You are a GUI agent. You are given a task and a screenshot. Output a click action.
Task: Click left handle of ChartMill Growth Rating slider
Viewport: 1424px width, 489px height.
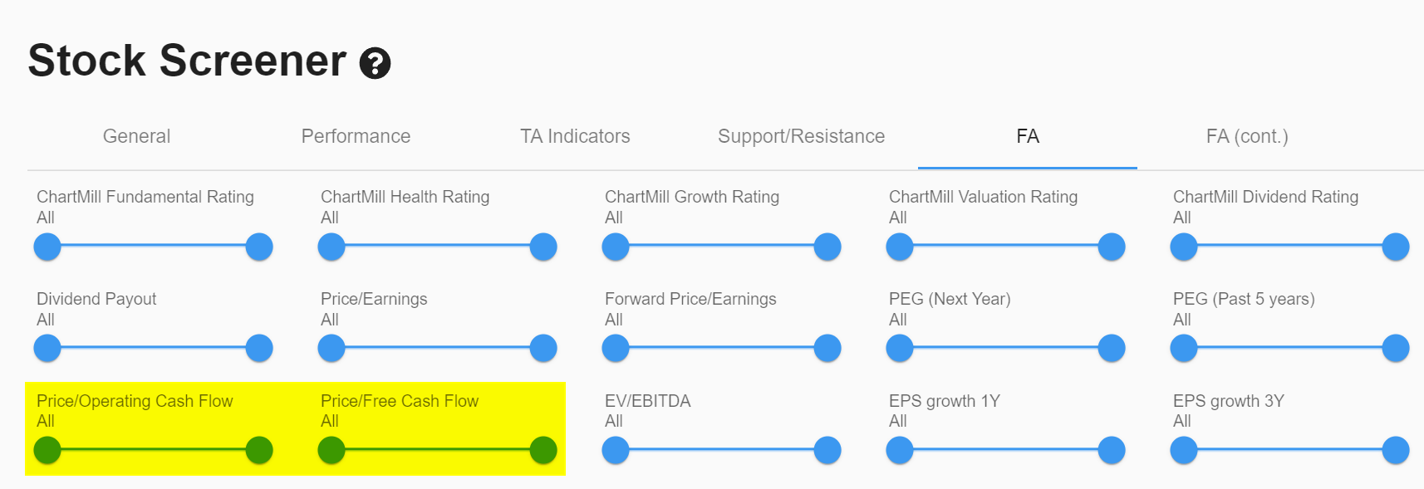(x=616, y=247)
